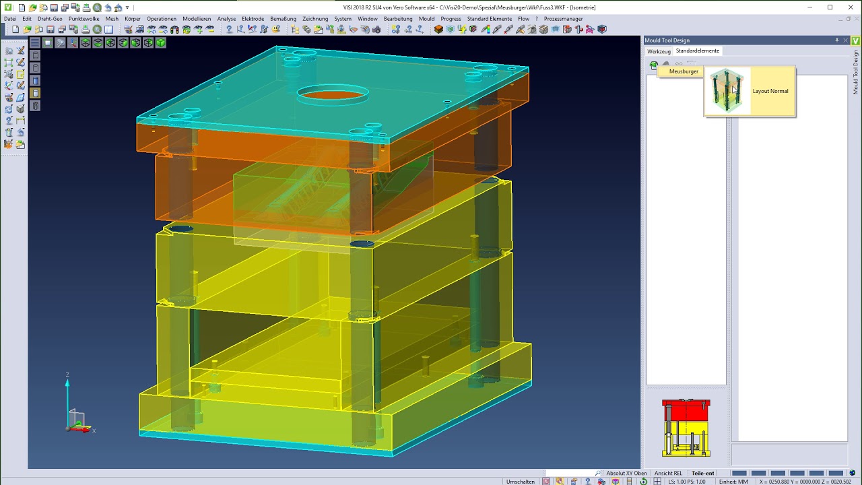862x485 pixels.
Task: Click the magnifier icon in the status search field
Action: (x=598, y=473)
